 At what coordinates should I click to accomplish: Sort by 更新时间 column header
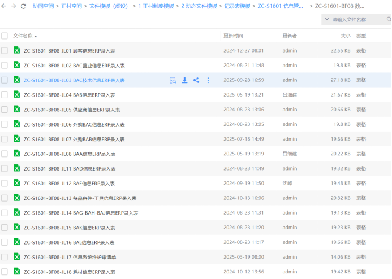click(233, 36)
